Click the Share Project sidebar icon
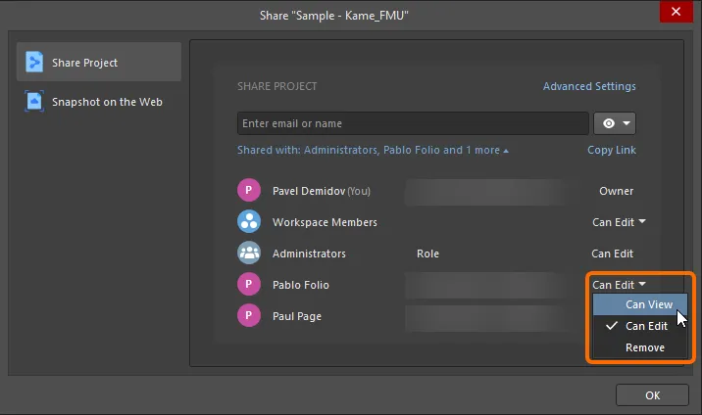This screenshot has width=702, height=415. click(34, 62)
